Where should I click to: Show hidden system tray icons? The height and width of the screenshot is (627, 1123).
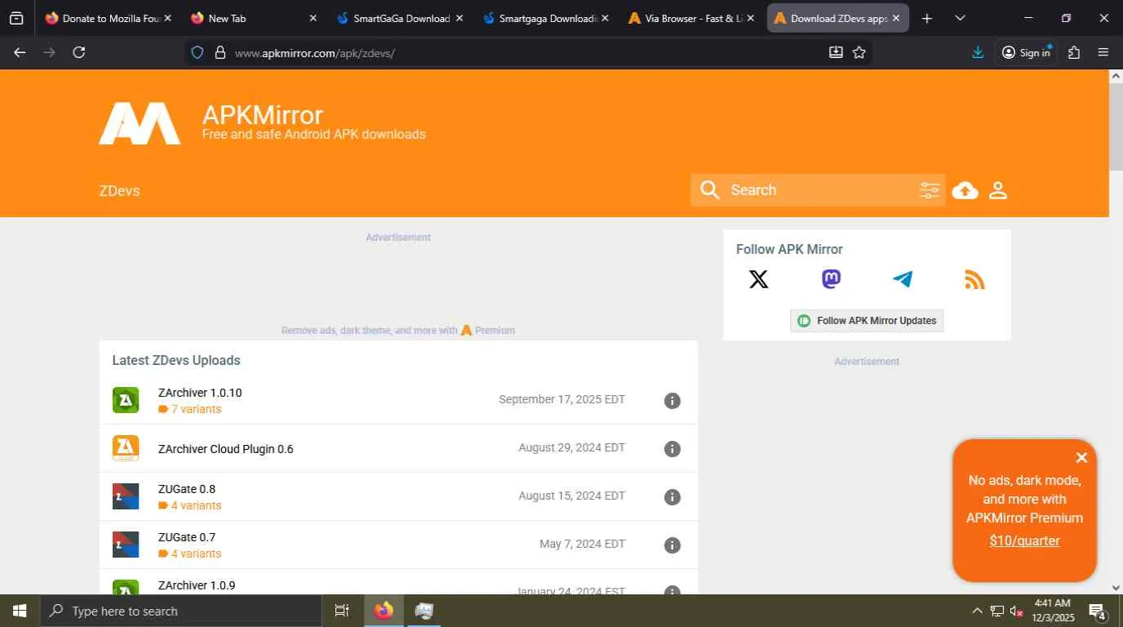coord(977,611)
